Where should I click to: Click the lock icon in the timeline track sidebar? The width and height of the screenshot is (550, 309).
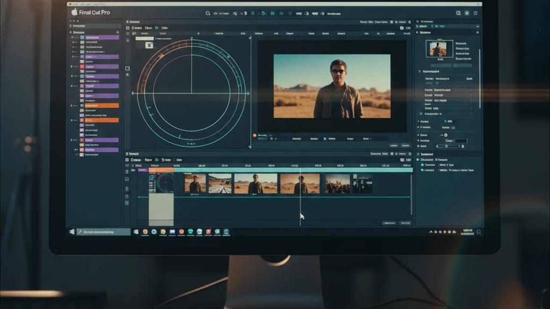[127, 189]
